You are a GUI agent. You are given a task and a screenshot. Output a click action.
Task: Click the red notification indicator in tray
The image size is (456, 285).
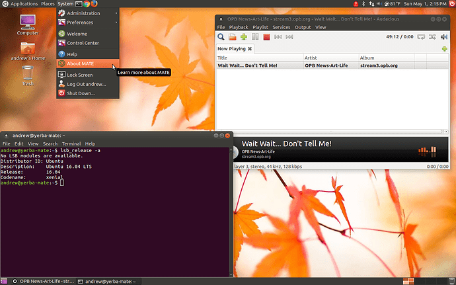pos(356,4)
